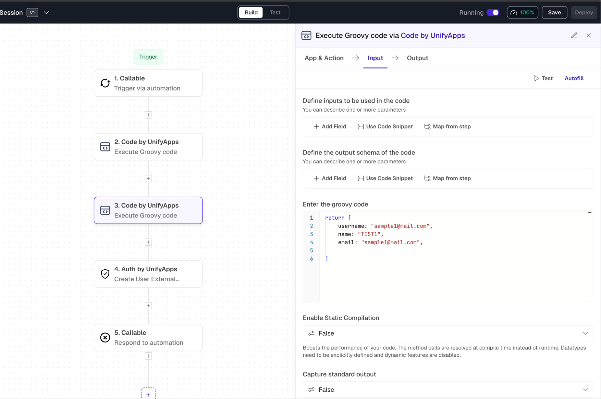The height and width of the screenshot is (399, 601).
Task: Toggle the Running switch off
Action: tap(493, 13)
